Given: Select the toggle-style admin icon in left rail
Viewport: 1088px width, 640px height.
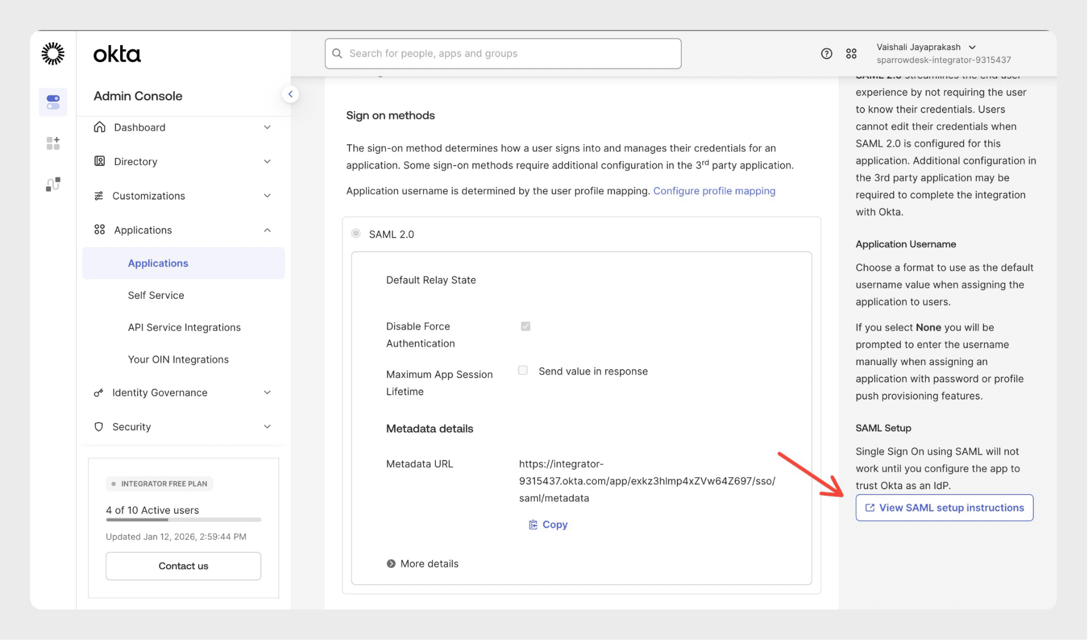Looking at the screenshot, I should (x=53, y=102).
